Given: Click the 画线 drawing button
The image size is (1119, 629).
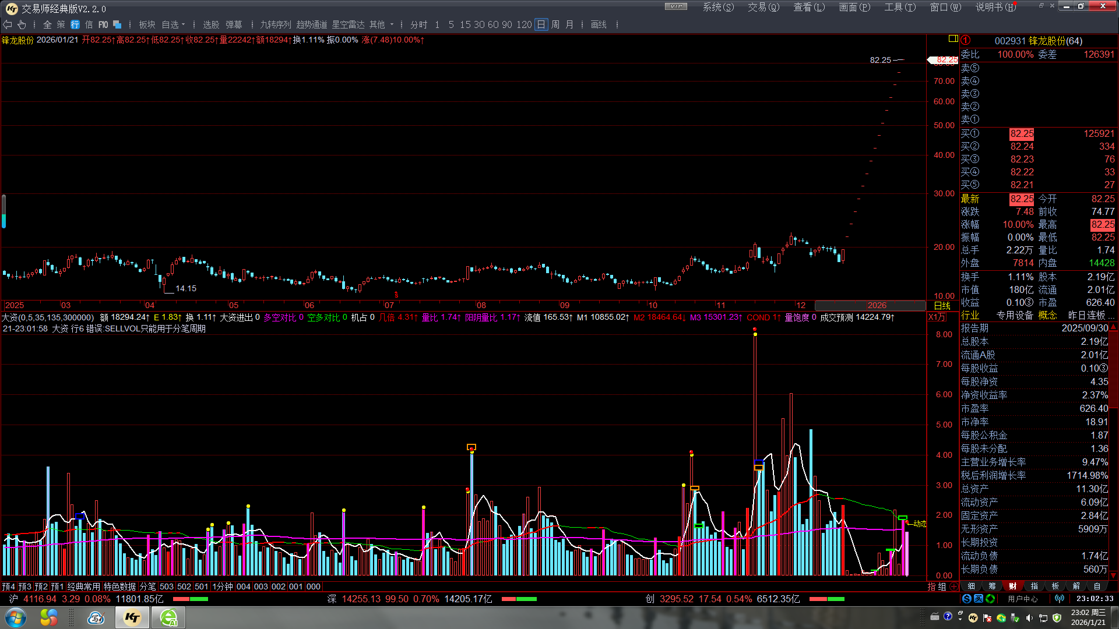Looking at the screenshot, I should 599,24.
